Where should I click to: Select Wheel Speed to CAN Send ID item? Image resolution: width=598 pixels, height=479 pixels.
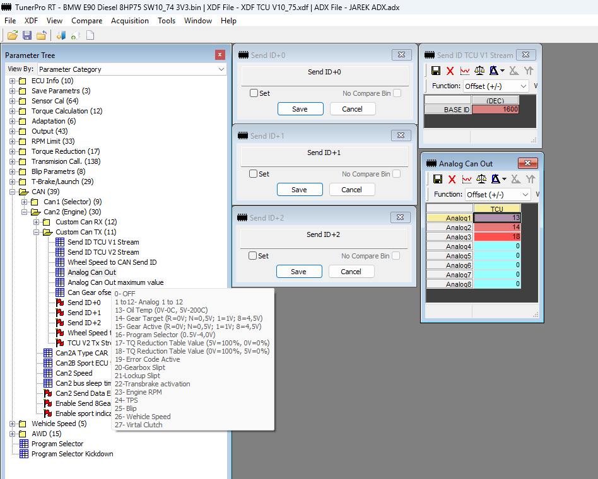112,262
